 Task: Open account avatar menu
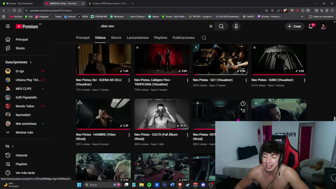click(323, 26)
